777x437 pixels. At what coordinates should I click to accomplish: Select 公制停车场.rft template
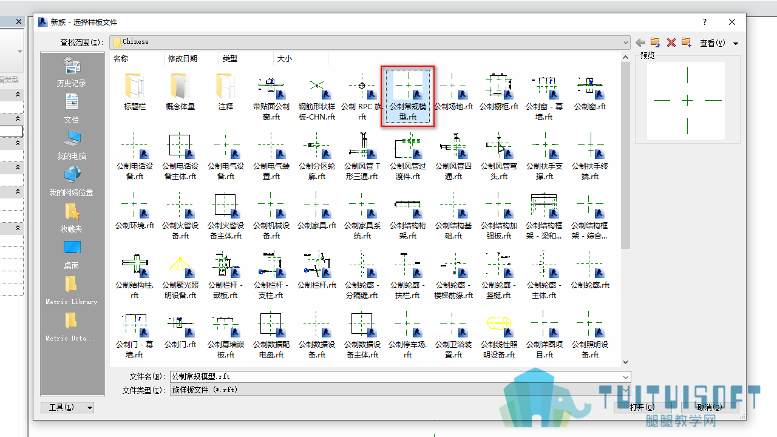408,334
